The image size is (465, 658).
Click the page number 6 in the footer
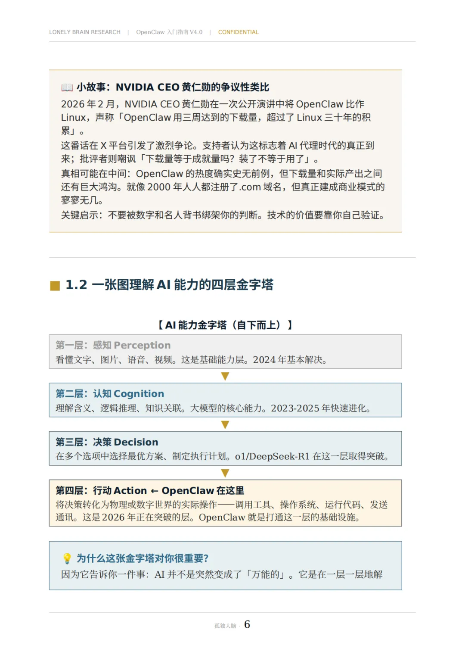pyautogui.click(x=247, y=625)
